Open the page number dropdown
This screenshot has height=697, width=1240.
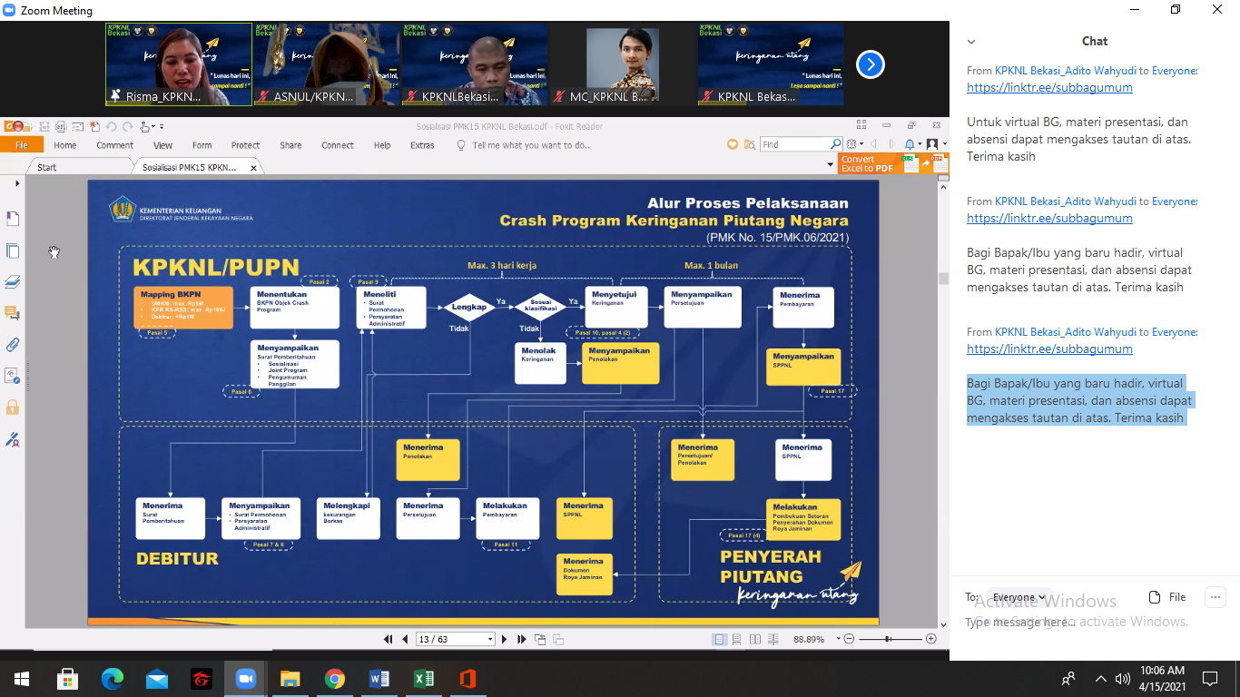click(490, 639)
